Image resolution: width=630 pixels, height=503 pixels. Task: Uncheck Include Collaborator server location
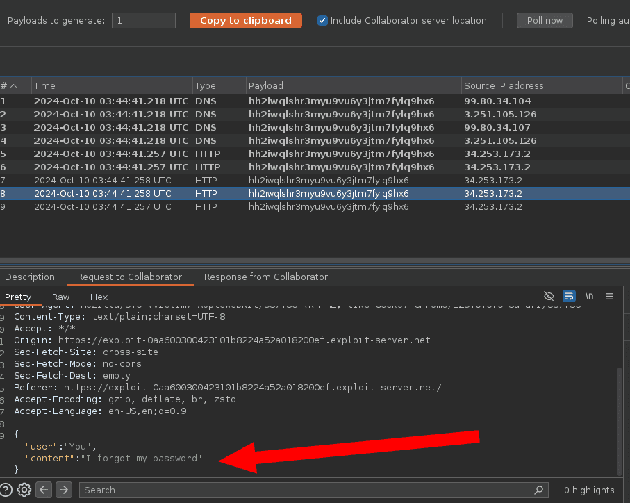pos(322,21)
